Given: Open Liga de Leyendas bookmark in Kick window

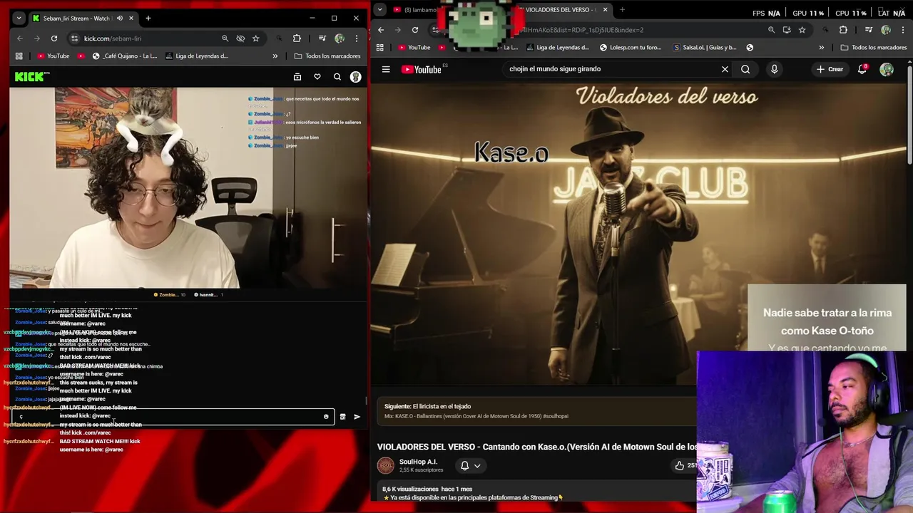Looking at the screenshot, I should coord(197,56).
